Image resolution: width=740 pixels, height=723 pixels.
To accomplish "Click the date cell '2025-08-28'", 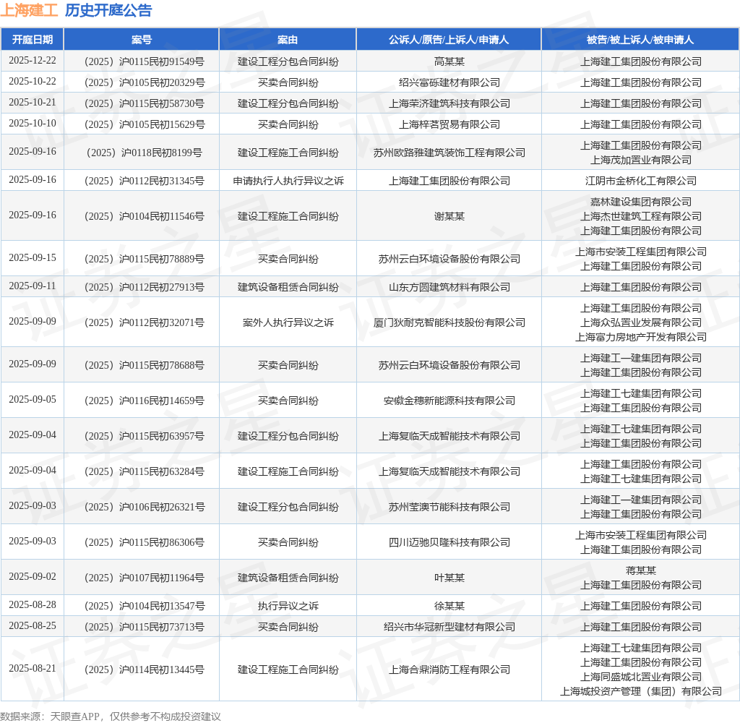I will 32,604.
